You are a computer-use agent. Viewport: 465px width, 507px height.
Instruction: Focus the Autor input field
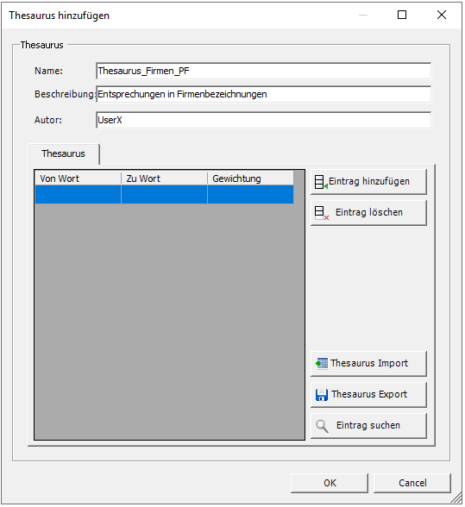(264, 121)
